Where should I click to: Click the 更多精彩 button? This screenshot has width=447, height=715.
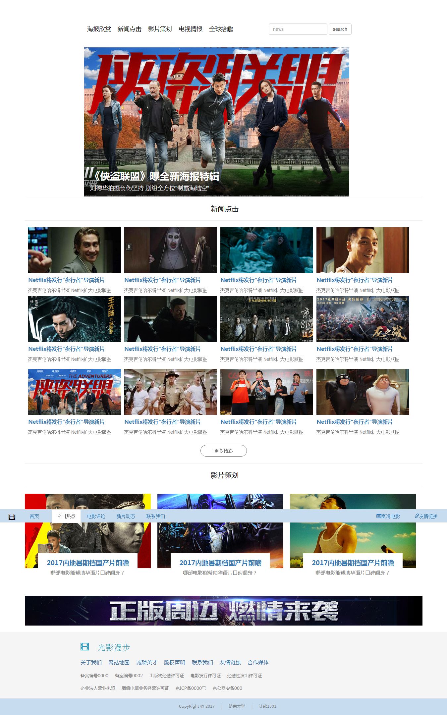pos(224,451)
